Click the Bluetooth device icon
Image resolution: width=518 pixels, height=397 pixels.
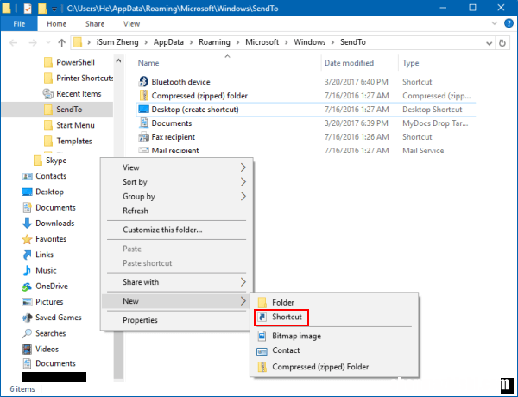coord(143,82)
